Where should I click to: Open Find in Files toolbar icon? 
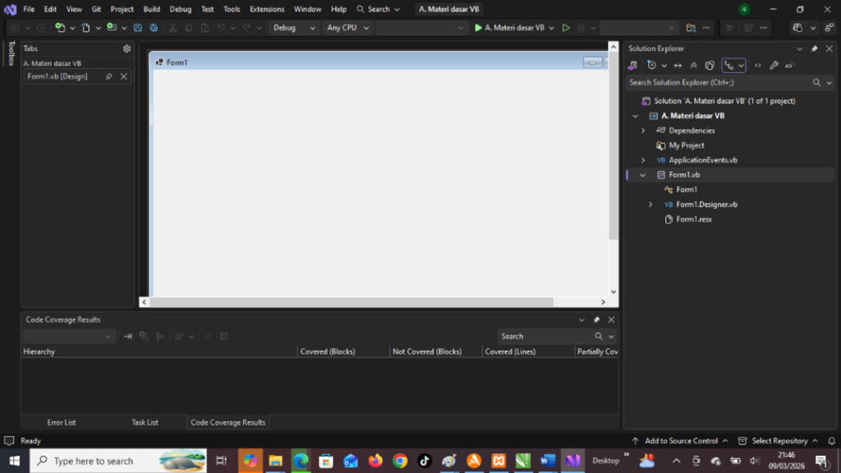point(691,28)
